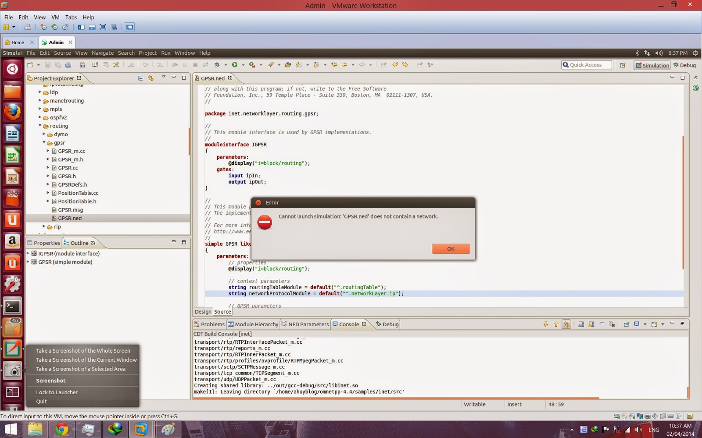Open Windows File Explorer taskbar icon
Image resolution: width=702 pixels, height=438 pixels.
35,429
